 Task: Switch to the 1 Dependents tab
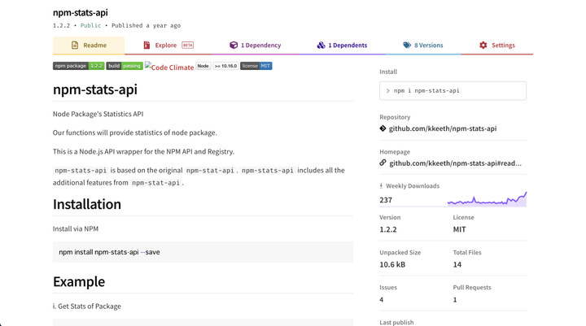pos(342,46)
